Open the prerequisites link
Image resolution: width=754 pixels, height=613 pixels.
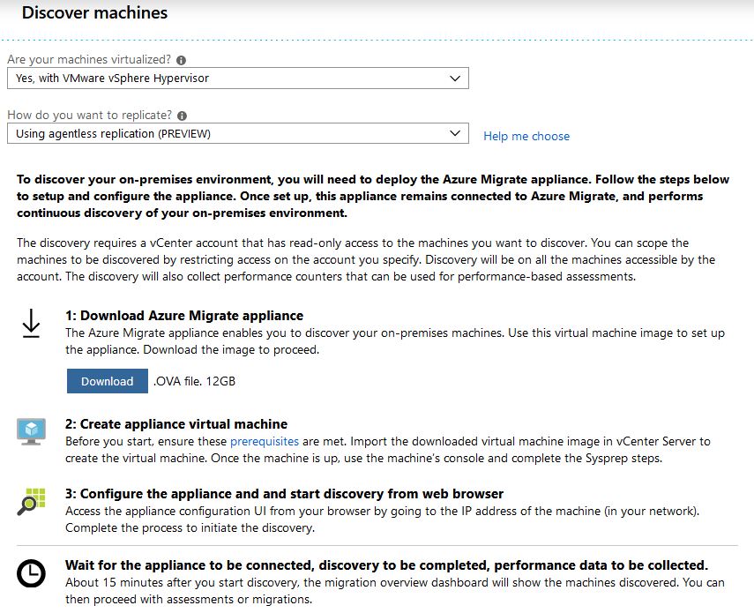pyautogui.click(x=265, y=441)
